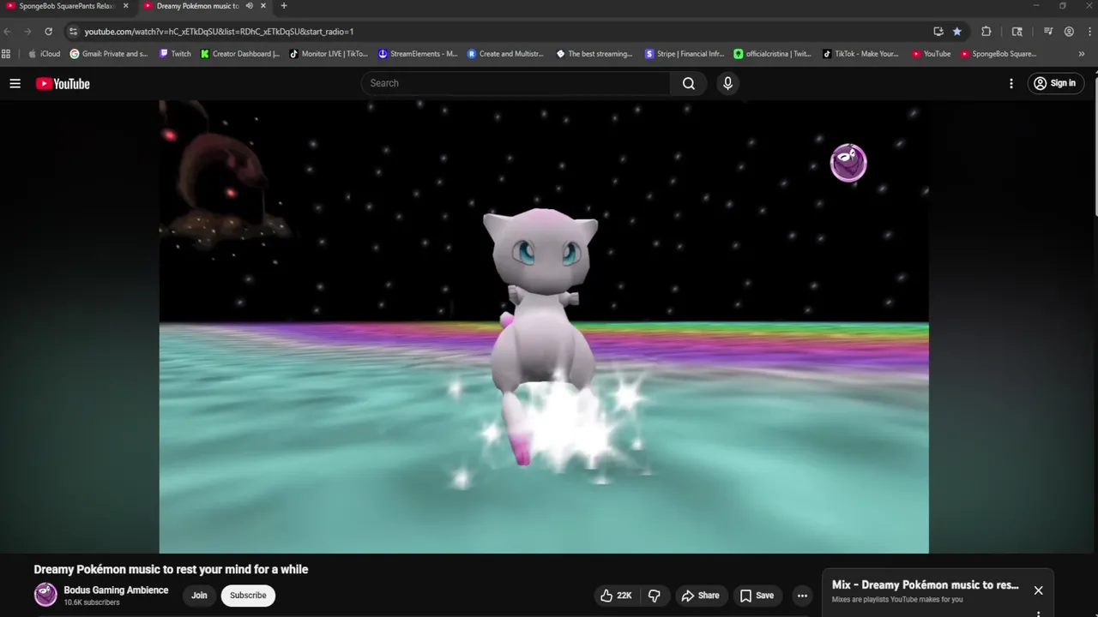Open the Monitor LIVE TikTok bookmark
This screenshot has width=1098, height=617.
(x=329, y=54)
